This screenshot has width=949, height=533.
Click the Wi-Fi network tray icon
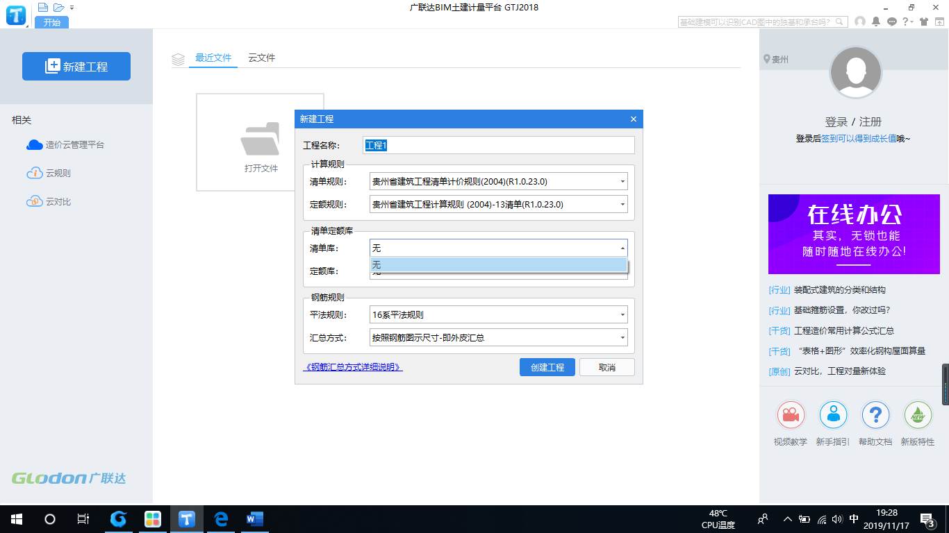coord(822,519)
